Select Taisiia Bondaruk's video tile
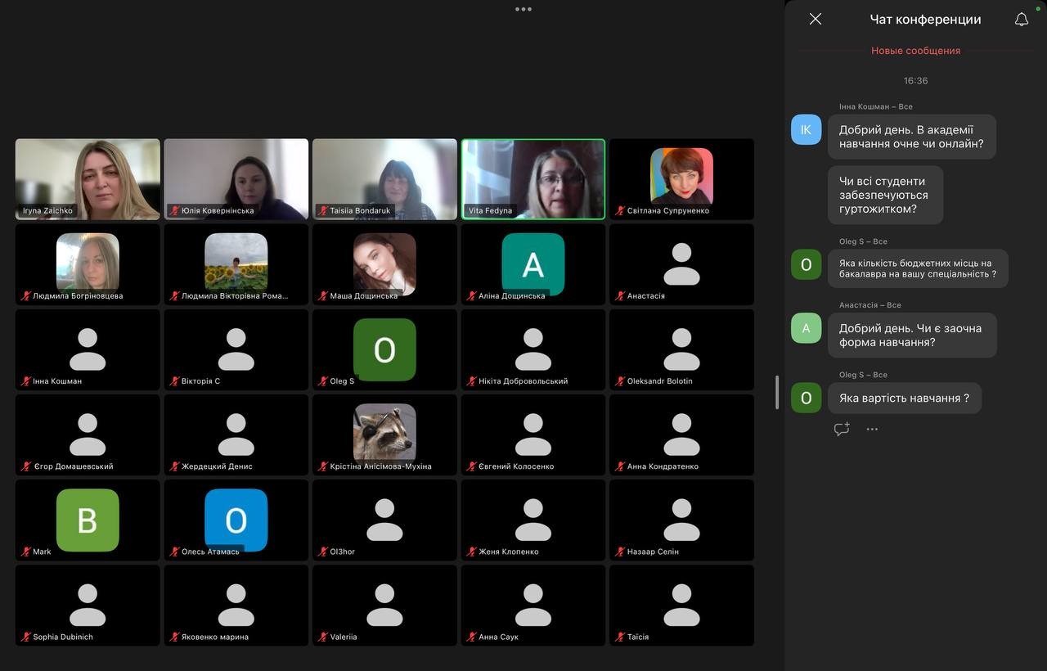The width and height of the screenshot is (1047, 671). pyautogui.click(x=384, y=178)
